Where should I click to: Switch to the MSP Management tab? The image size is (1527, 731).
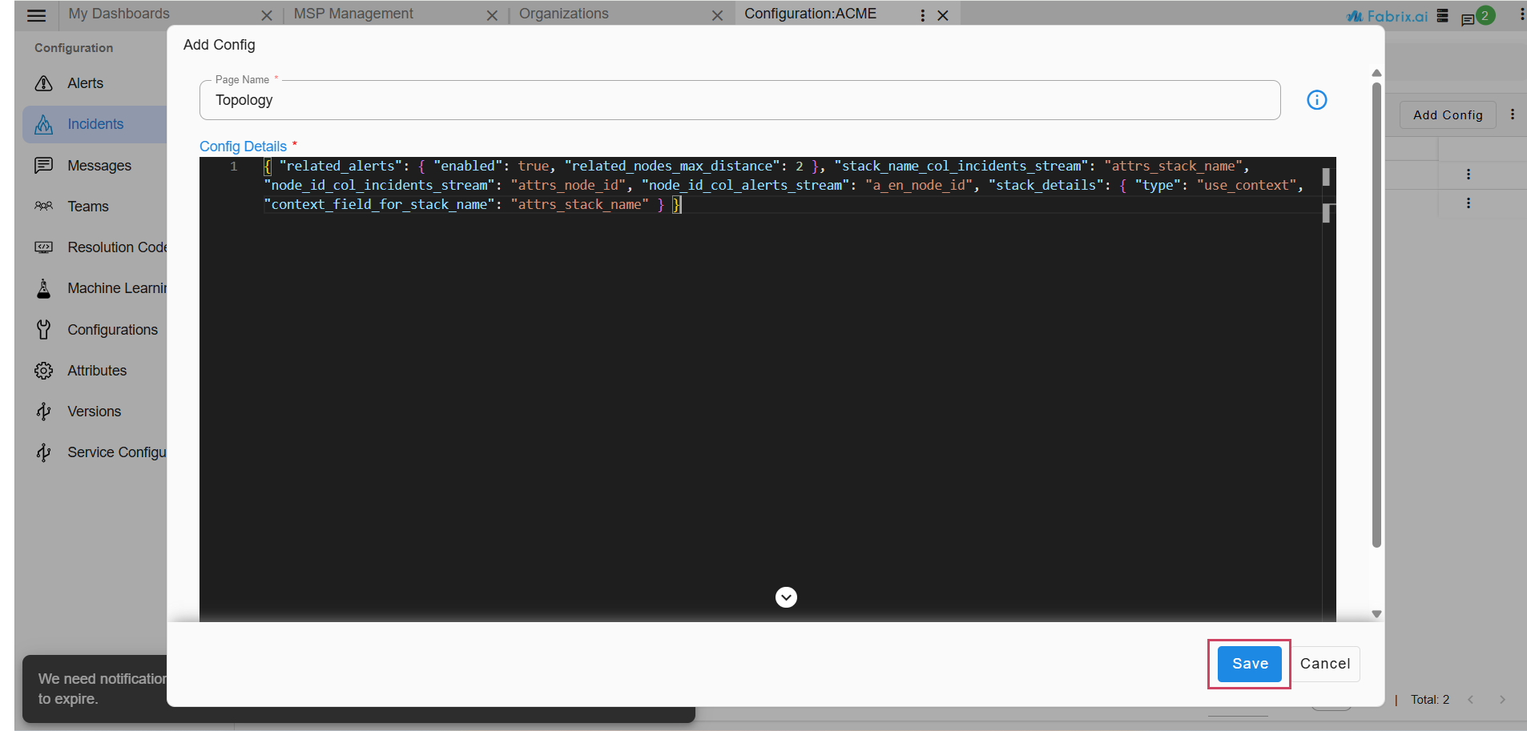coord(353,14)
